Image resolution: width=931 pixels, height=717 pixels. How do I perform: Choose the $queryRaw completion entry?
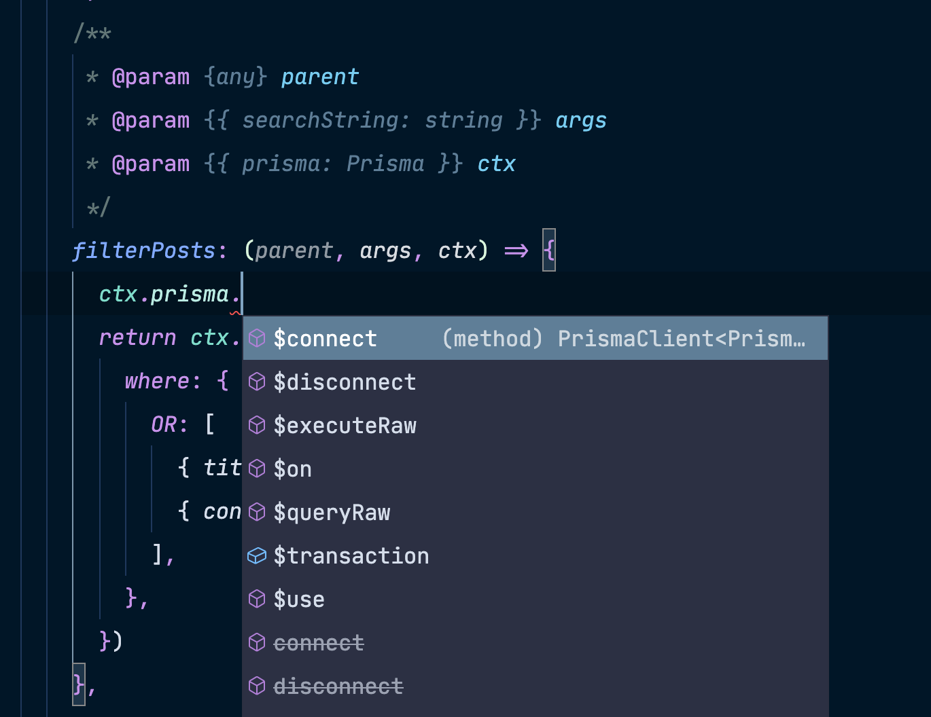332,512
